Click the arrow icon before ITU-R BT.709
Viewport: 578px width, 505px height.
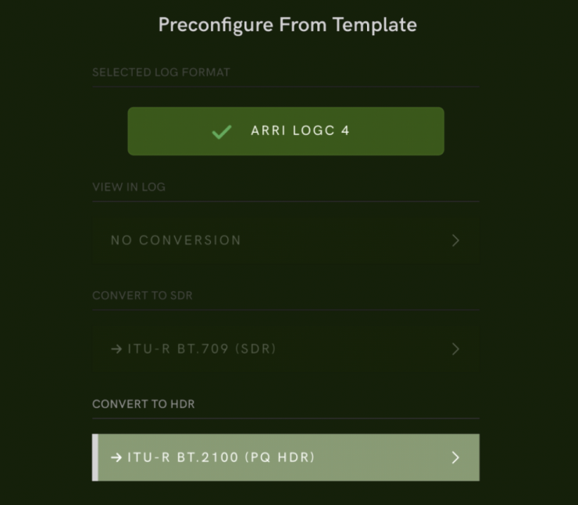[116, 349]
